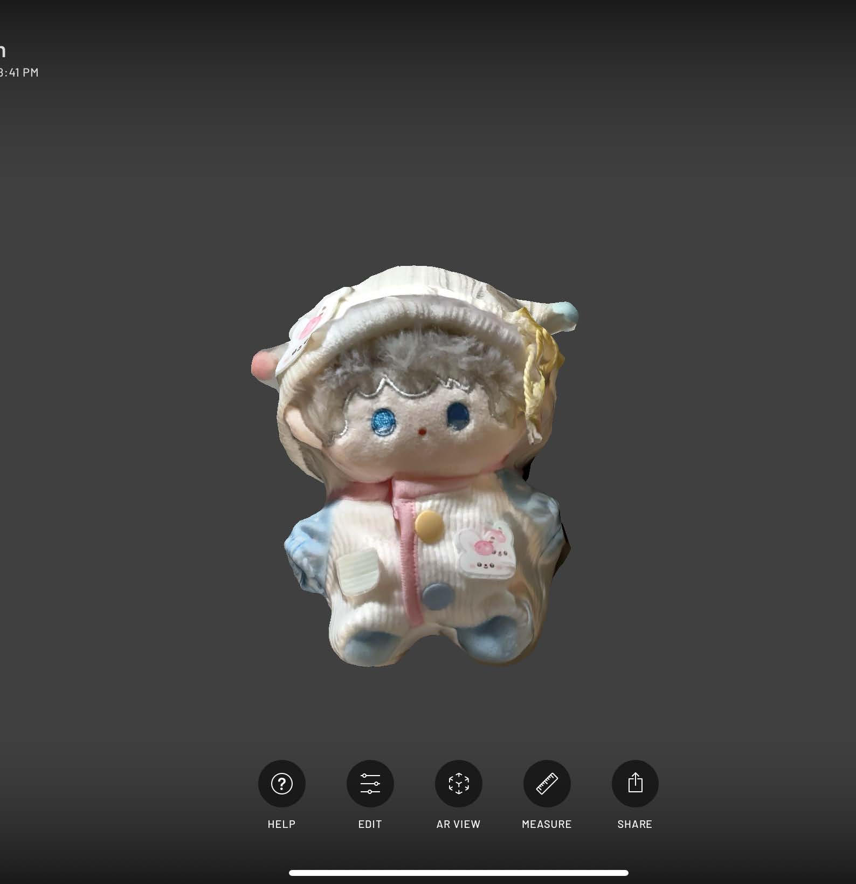Click the SHARE text label

click(x=635, y=824)
